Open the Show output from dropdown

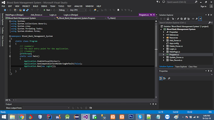click(46, 108)
